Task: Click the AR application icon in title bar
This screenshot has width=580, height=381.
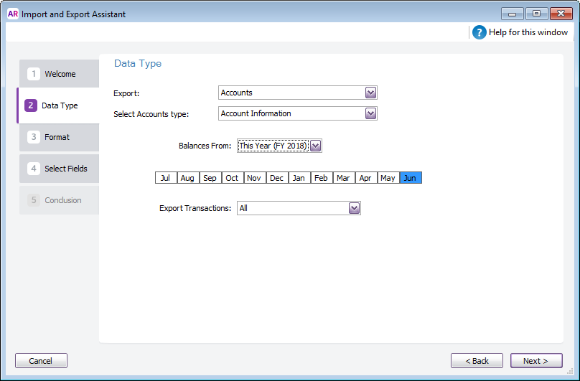Action: [x=12, y=13]
